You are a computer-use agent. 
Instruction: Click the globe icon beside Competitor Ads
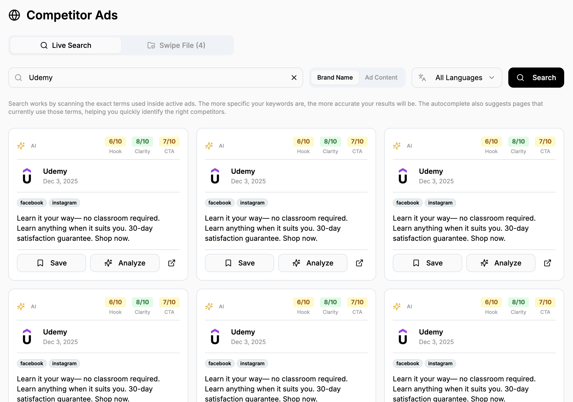pyautogui.click(x=14, y=15)
